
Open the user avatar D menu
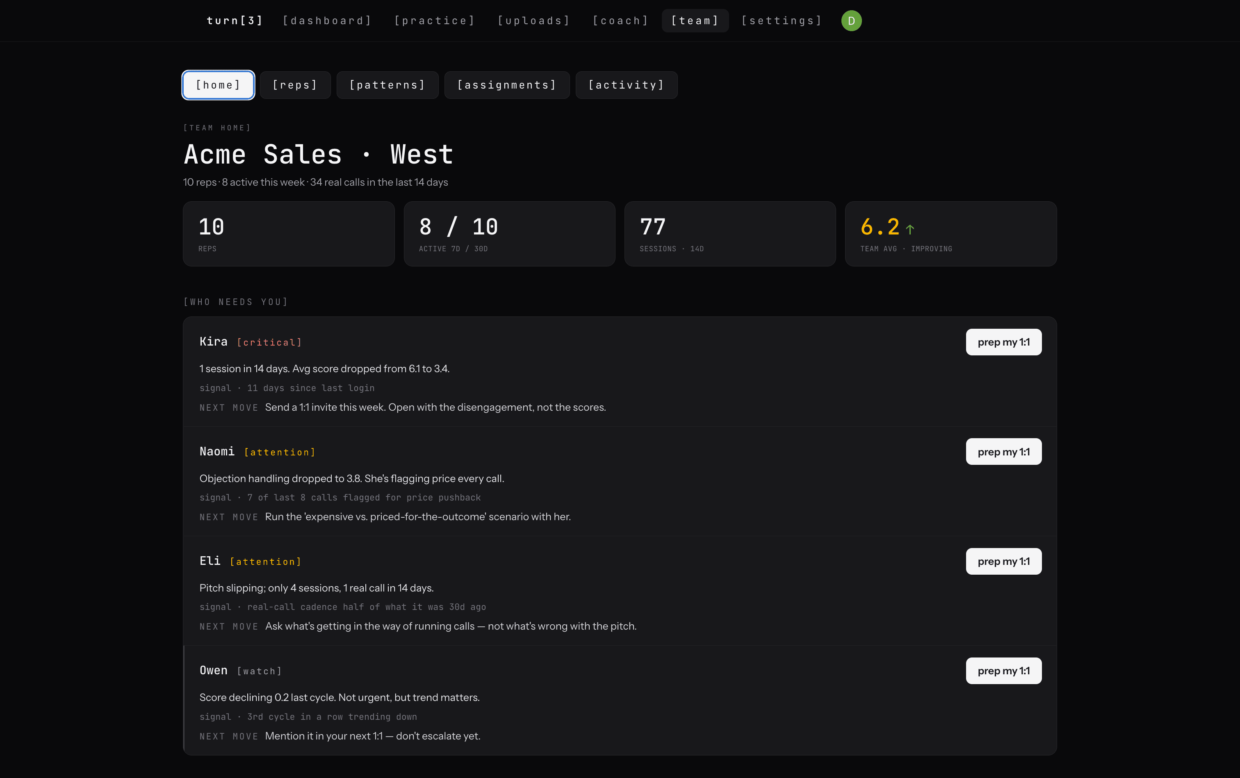[851, 20]
